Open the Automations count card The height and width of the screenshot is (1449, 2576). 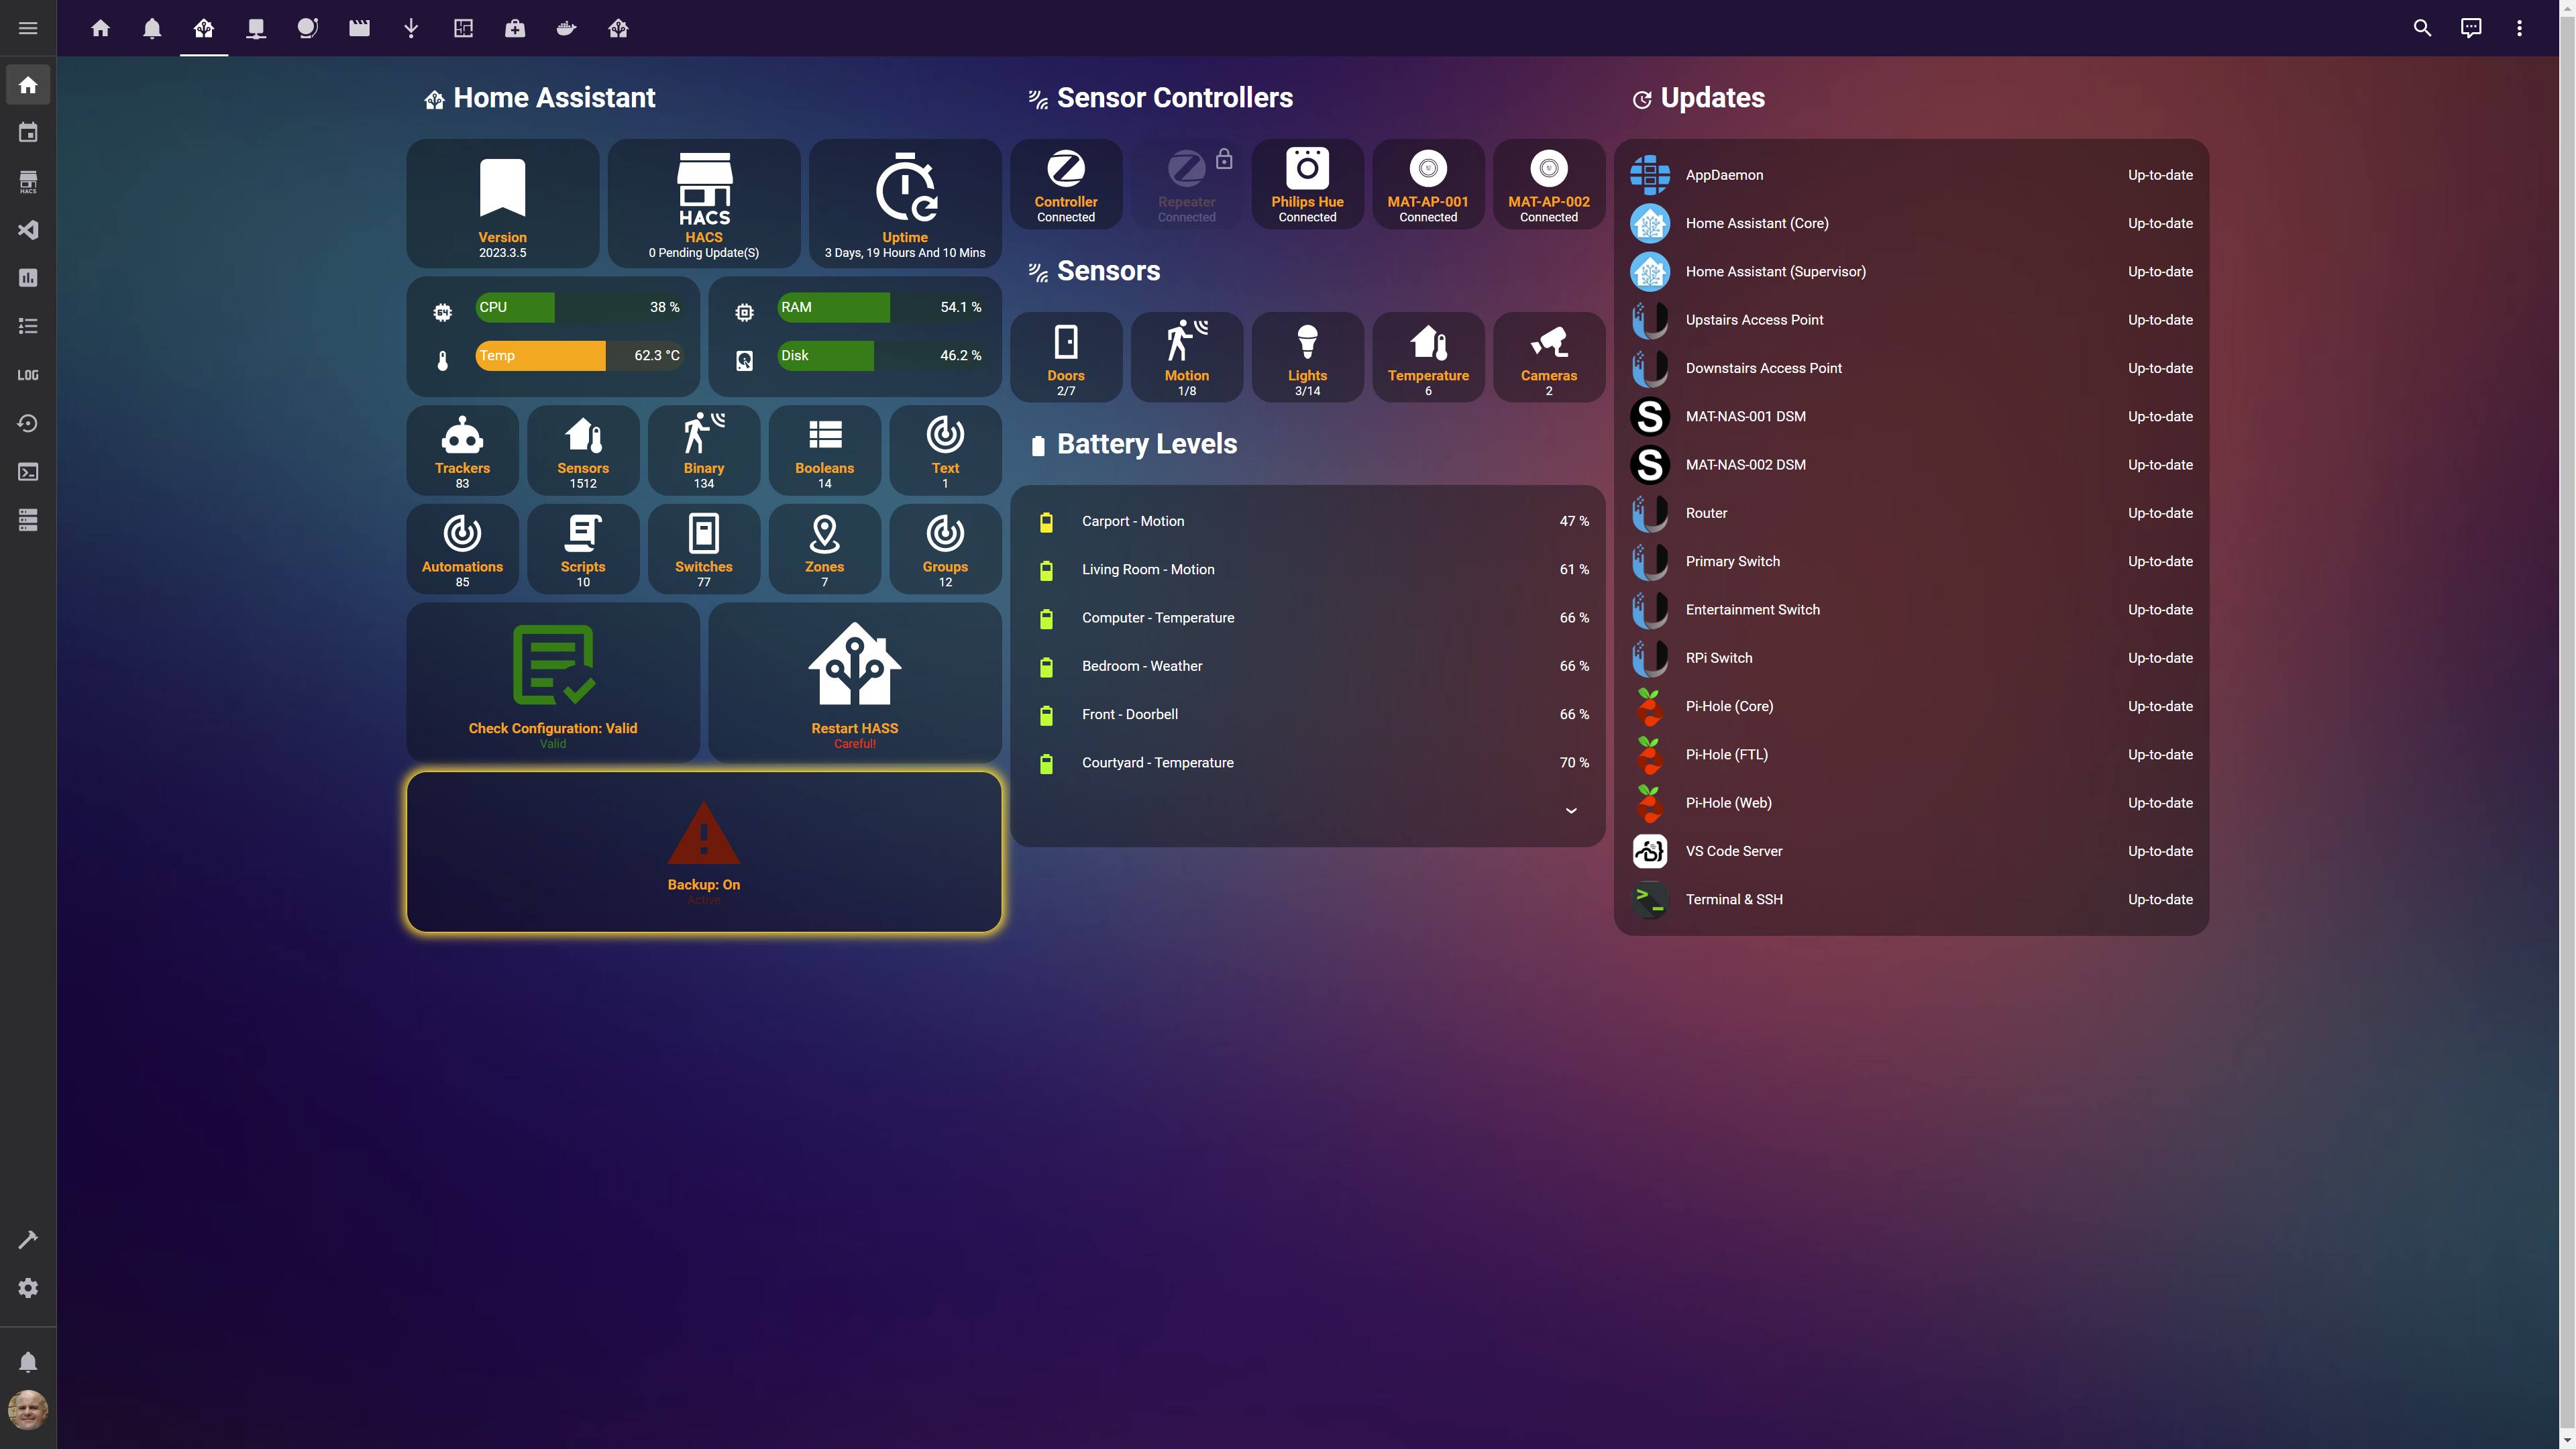coord(462,548)
